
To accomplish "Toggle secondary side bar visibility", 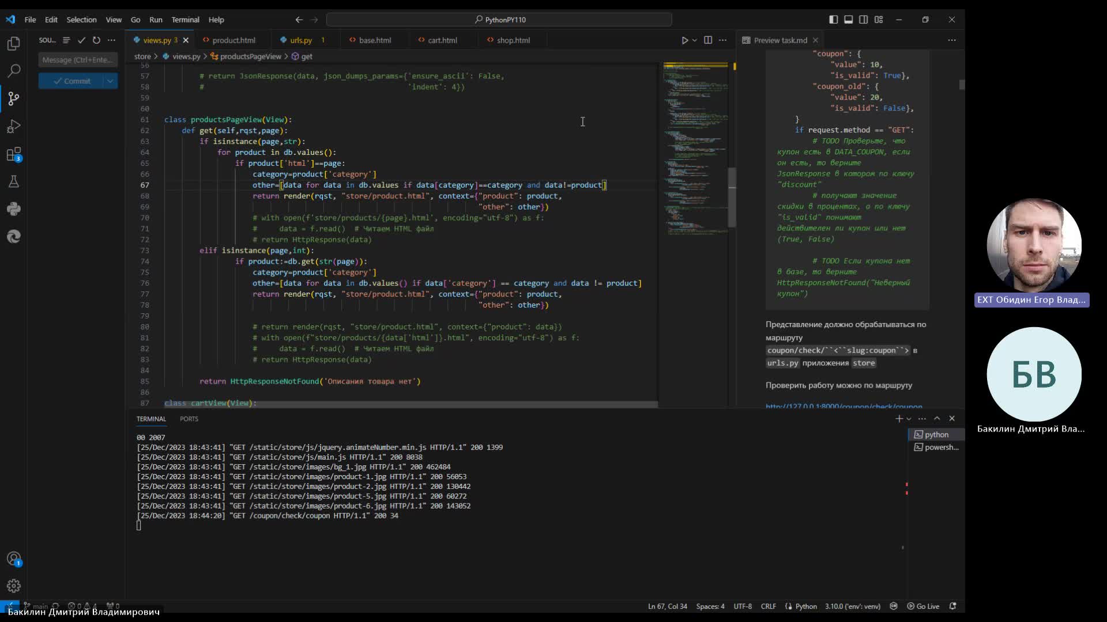I will (864, 20).
